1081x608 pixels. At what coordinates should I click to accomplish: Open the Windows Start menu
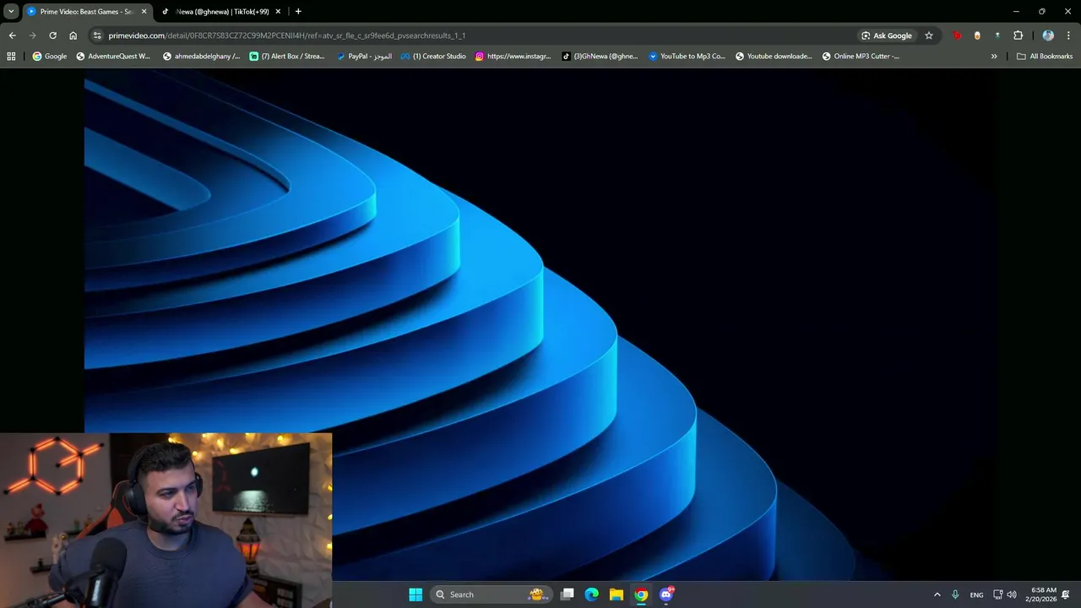(x=416, y=594)
